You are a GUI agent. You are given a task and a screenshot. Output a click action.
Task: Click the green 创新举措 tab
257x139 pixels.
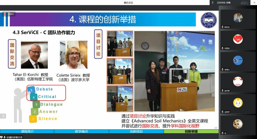(x=191, y=131)
